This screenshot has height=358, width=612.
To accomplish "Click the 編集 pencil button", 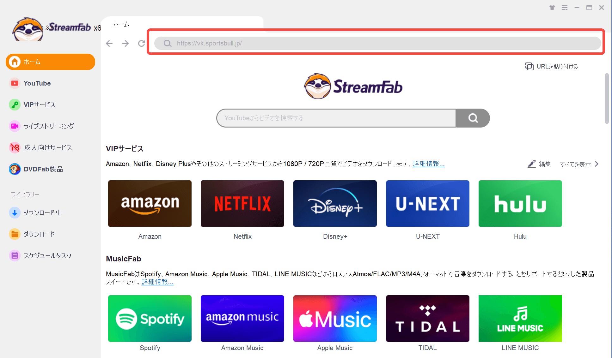I will coord(539,164).
